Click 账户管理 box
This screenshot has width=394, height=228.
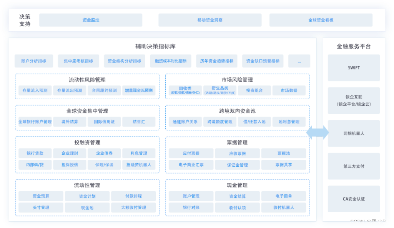[191, 196]
